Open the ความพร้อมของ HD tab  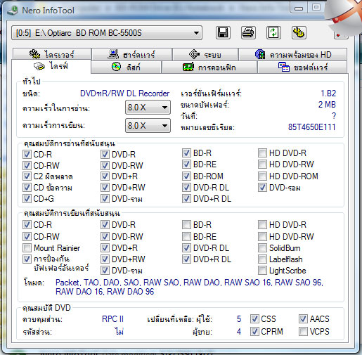[x=293, y=54]
